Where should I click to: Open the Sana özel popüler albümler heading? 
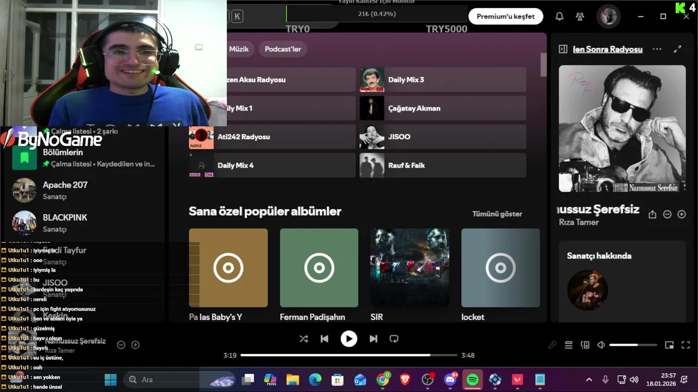pyautogui.click(x=265, y=211)
